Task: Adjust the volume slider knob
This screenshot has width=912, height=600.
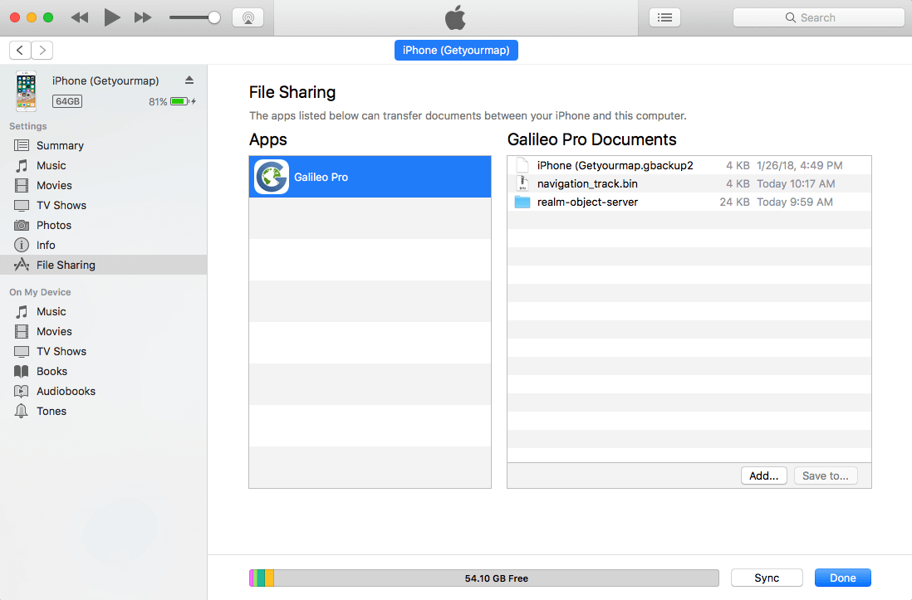Action: pos(214,17)
